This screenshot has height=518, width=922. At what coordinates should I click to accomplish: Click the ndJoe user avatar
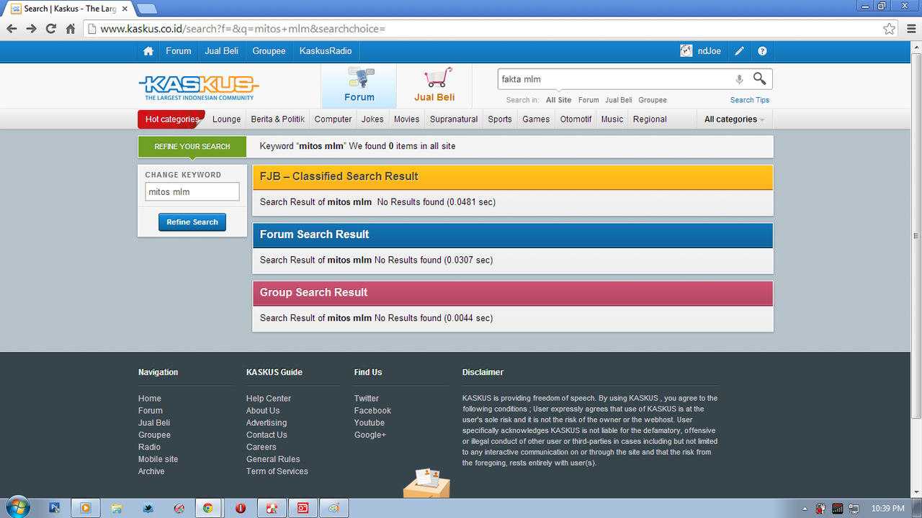tap(686, 51)
